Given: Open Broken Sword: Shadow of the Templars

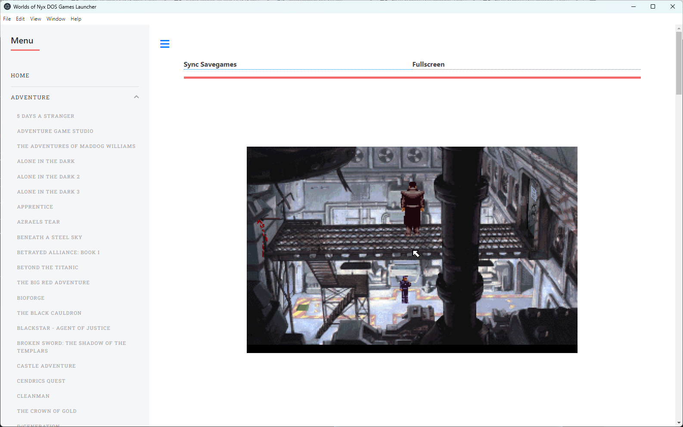Looking at the screenshot, I should tap(71, 347).
